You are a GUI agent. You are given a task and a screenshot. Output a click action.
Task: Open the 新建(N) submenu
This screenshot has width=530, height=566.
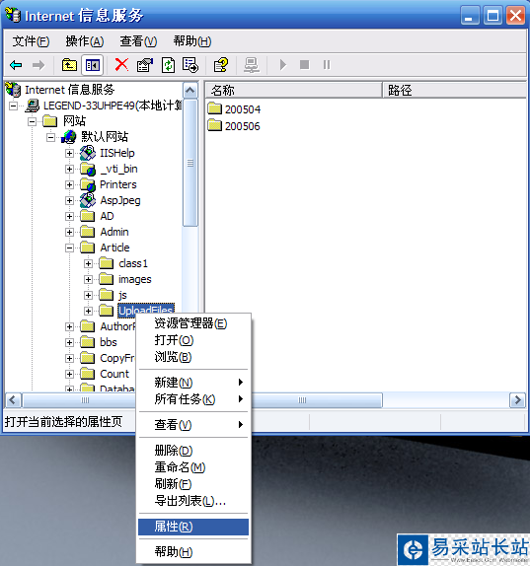193,383
